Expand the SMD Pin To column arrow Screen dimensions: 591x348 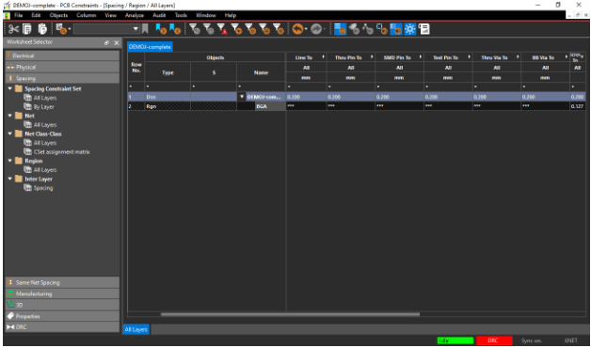(421, 56)
